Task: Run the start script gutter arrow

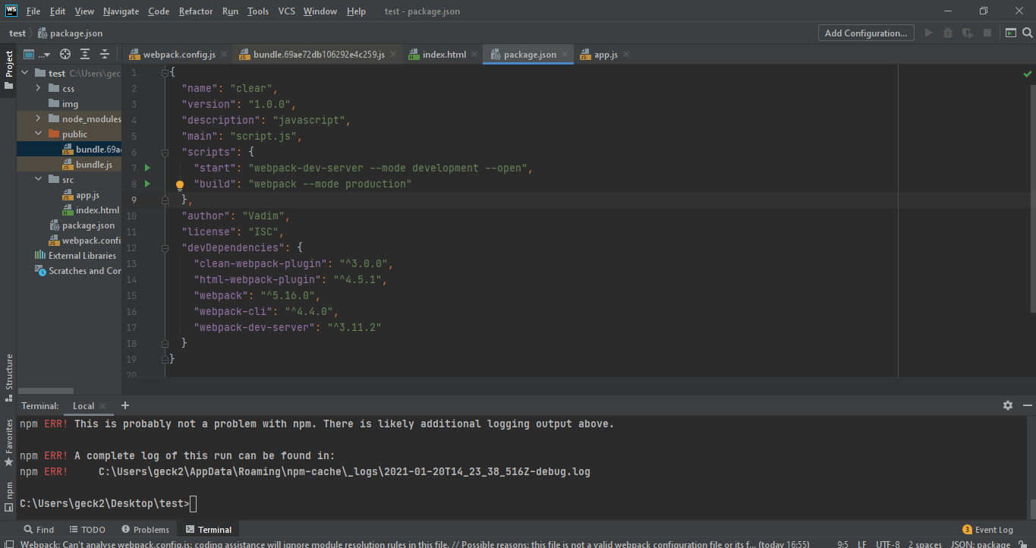Action: point(148,168)
